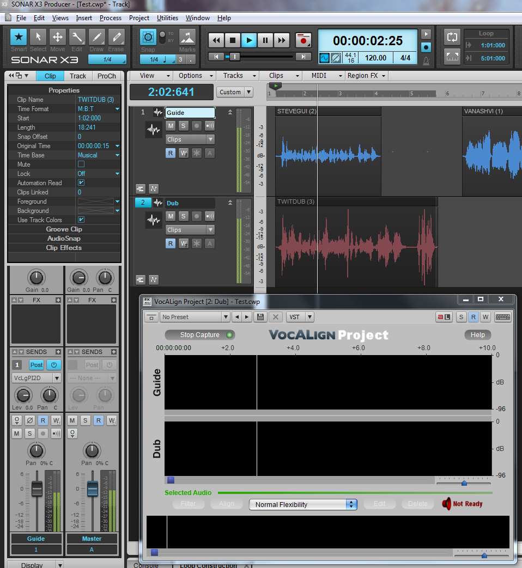The image size is (522, 568).
Task: Mute the Guide track
Action: pyautogui.click(x=171, y=126)
